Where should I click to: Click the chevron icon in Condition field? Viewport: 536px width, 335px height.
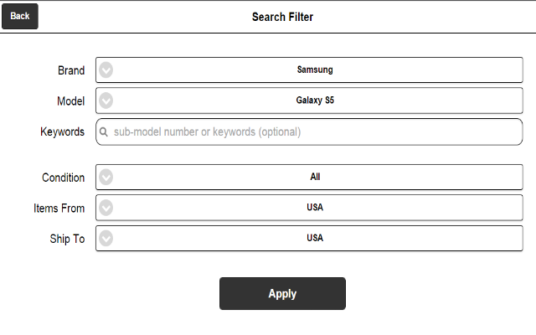[106, 177]
